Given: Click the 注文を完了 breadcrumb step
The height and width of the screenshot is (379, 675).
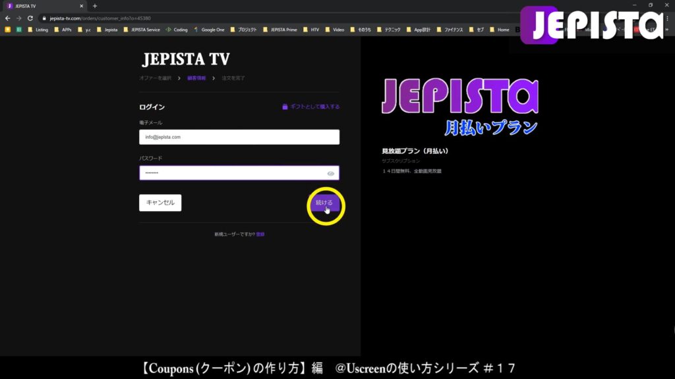Looking at the screenshot, I should click(x=233, y=78).
